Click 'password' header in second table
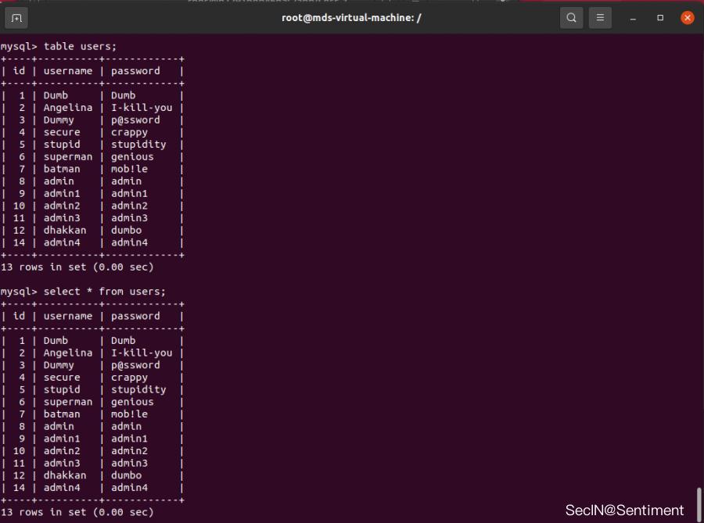The height and width of the screenshot is (523, 704). 135,316
